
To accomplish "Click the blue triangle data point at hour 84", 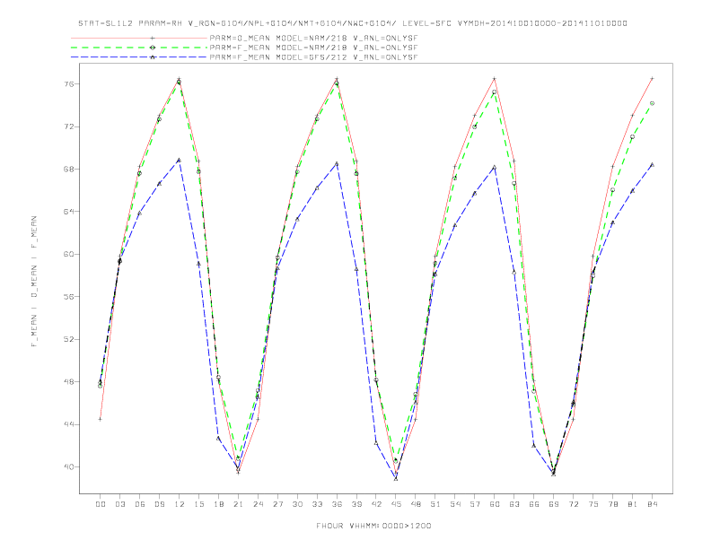I will [x=653, y=164].
